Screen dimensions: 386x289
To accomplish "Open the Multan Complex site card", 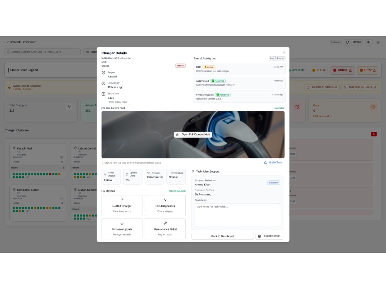I will click(x=84, y=203).
